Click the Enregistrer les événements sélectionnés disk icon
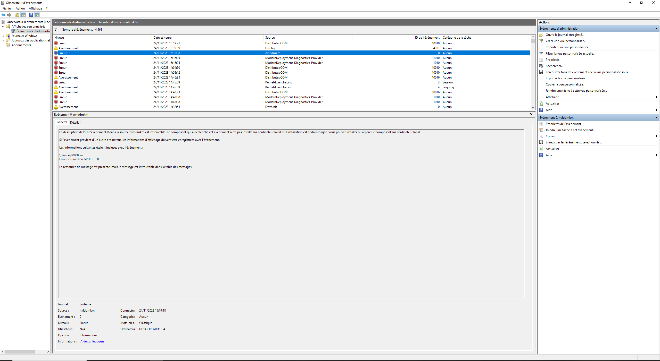 tap(541, 142)
